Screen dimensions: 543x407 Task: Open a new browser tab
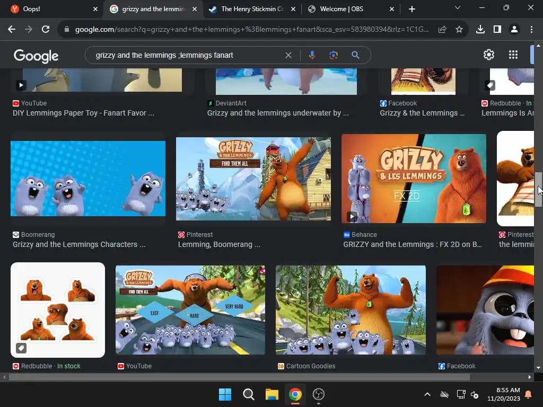(411, 9)
